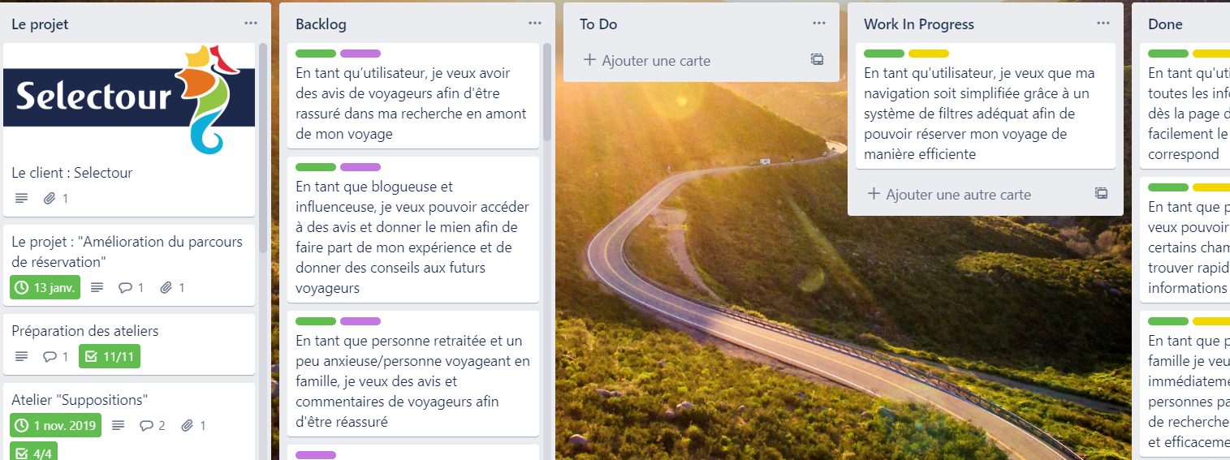This screenshot has height=460, width=1230.
Task: Click green label on the Work In Progress card
Action: pos(884,54)
